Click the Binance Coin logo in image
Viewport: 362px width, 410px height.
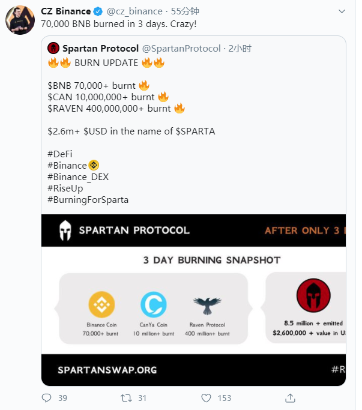click(101, 304)
